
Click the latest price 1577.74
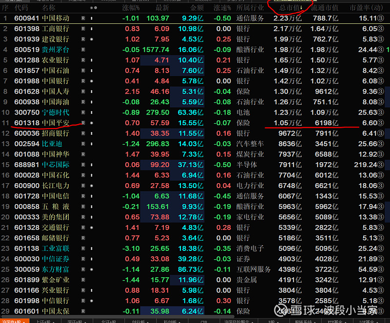click(x=156, y=50)
